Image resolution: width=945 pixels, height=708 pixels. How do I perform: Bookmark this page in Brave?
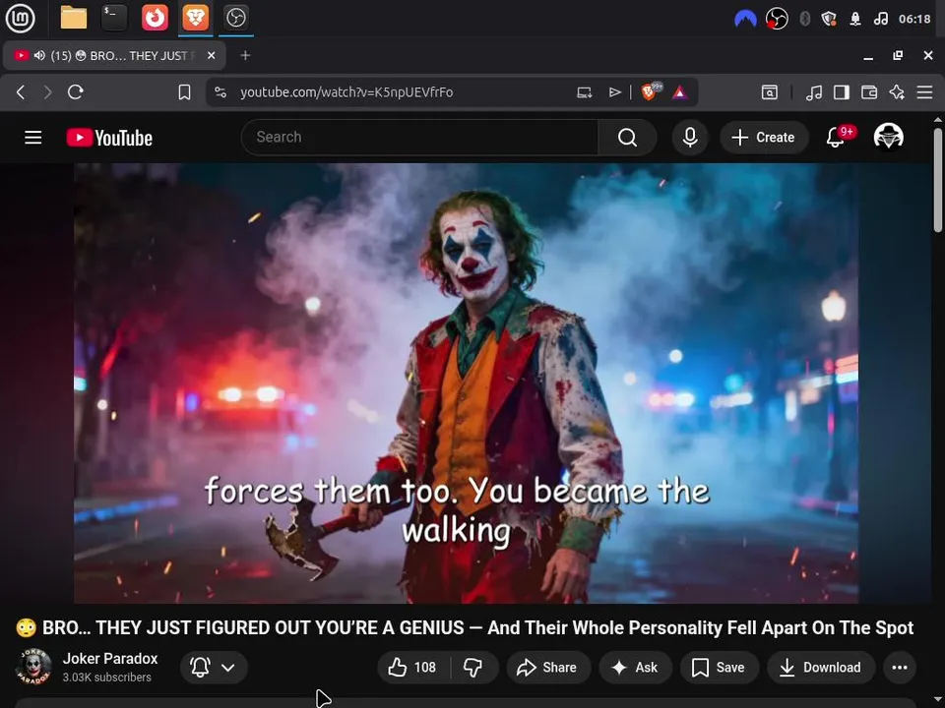pyautogui.click(x=184, y=92)
